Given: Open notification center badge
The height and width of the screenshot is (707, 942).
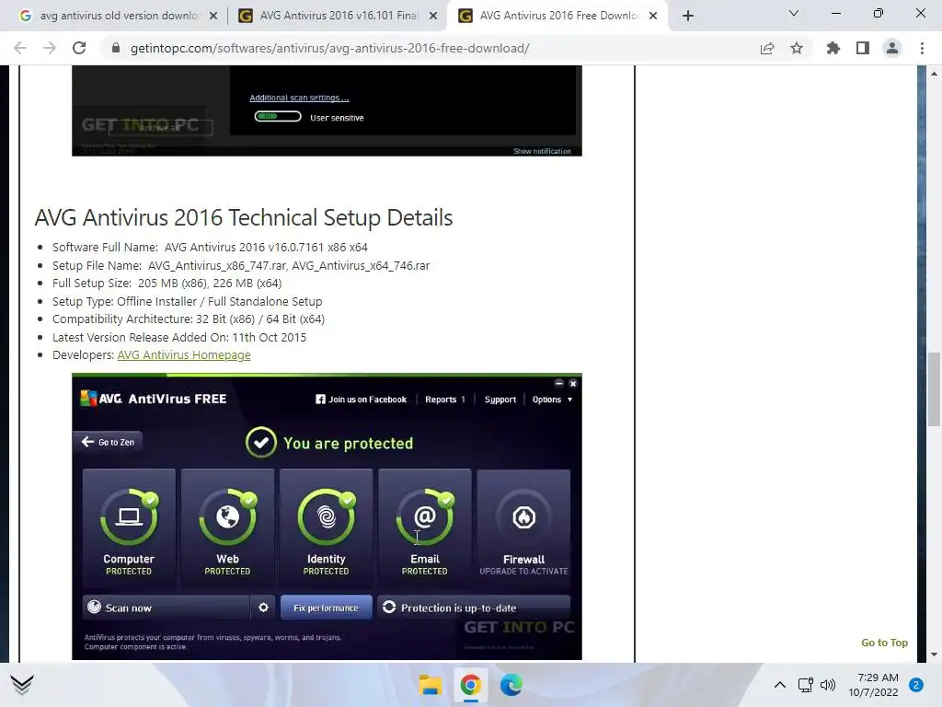Looking at the screenshot, I should point(916,685).
